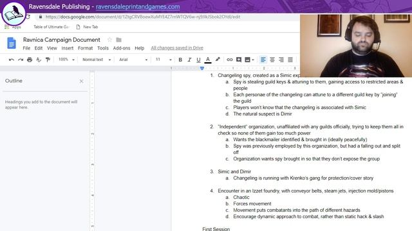Run spell check icon
This screenshot has height=231, width=412.
39,60
